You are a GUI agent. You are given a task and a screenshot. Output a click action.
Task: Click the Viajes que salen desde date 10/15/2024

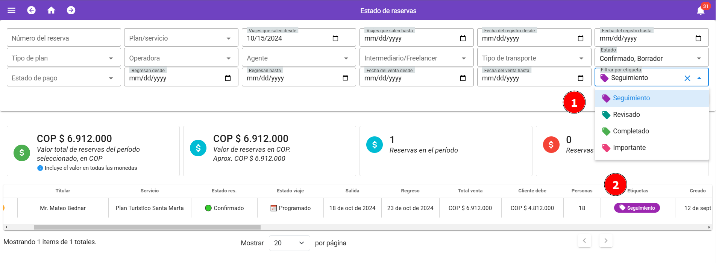tap(264, 38)
